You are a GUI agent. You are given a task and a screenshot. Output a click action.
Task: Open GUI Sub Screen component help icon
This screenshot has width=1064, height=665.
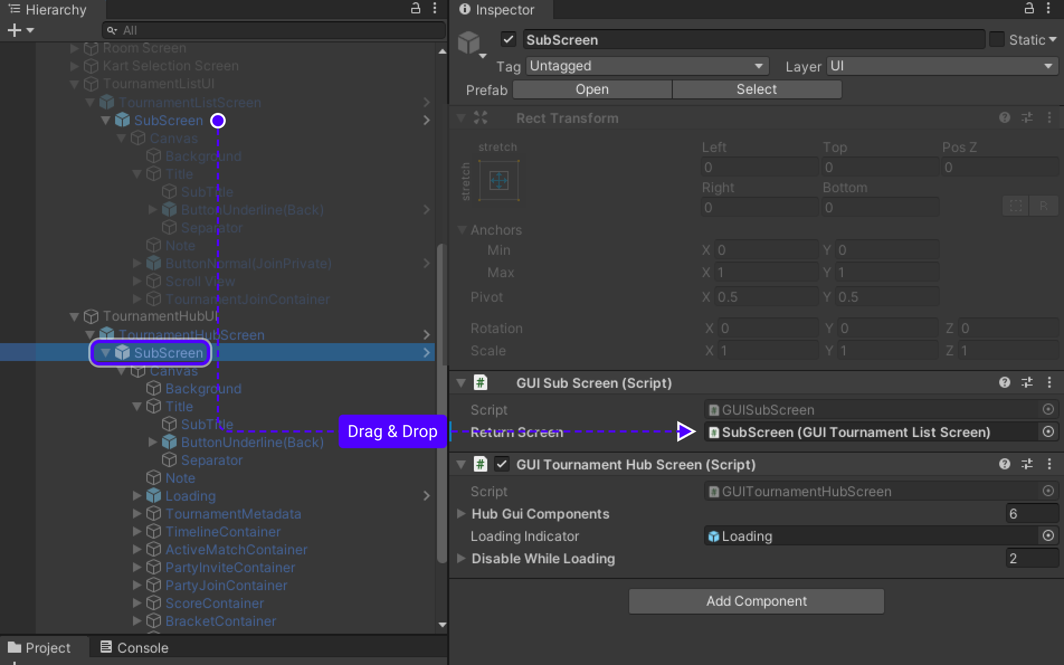pos(1004,383)
